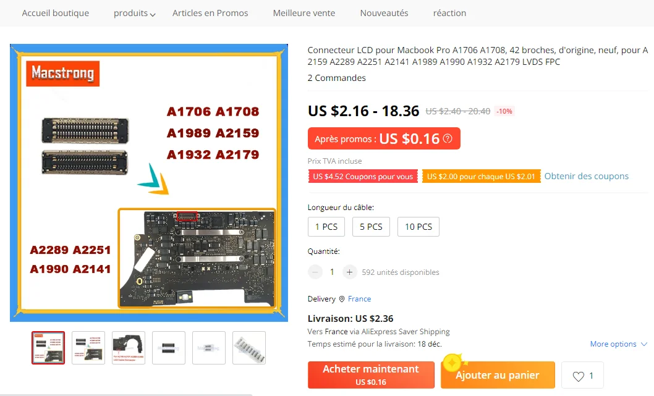Open the Articles en Promos tab
The height and width of the screenshot is (396, 654).
point(210,14)
